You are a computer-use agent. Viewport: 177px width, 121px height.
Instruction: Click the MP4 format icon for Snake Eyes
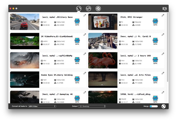(x=77, y=80)
